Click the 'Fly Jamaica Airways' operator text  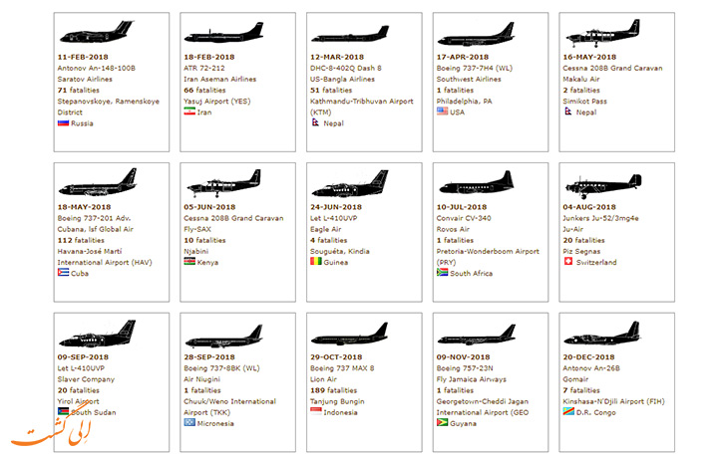tap(472, 379)
